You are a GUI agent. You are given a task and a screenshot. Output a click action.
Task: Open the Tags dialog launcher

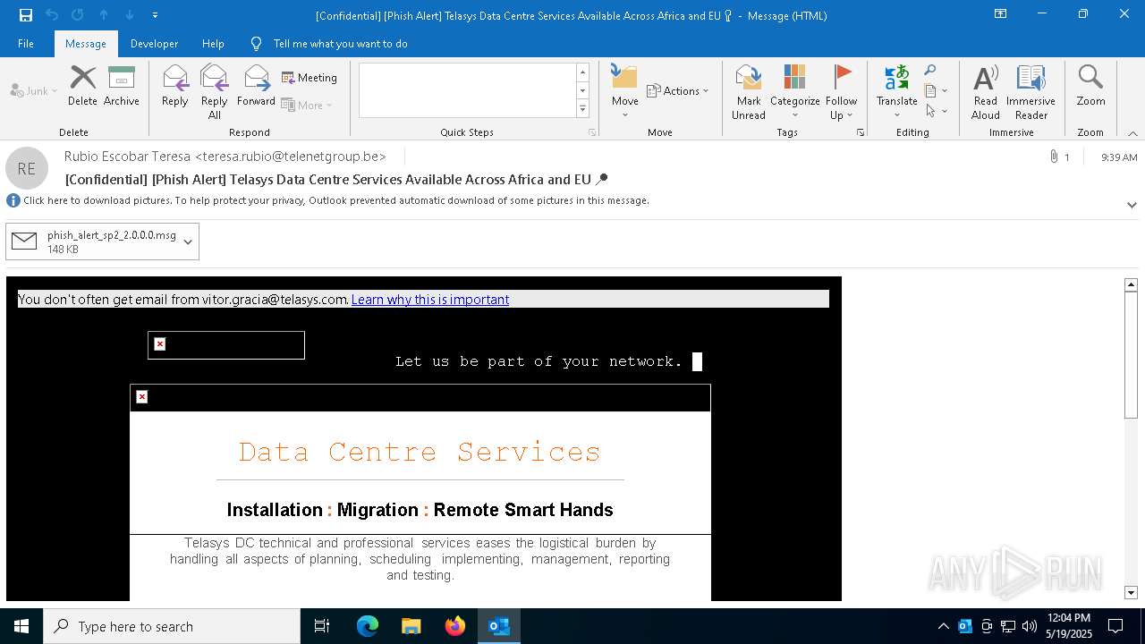[861, 132]
